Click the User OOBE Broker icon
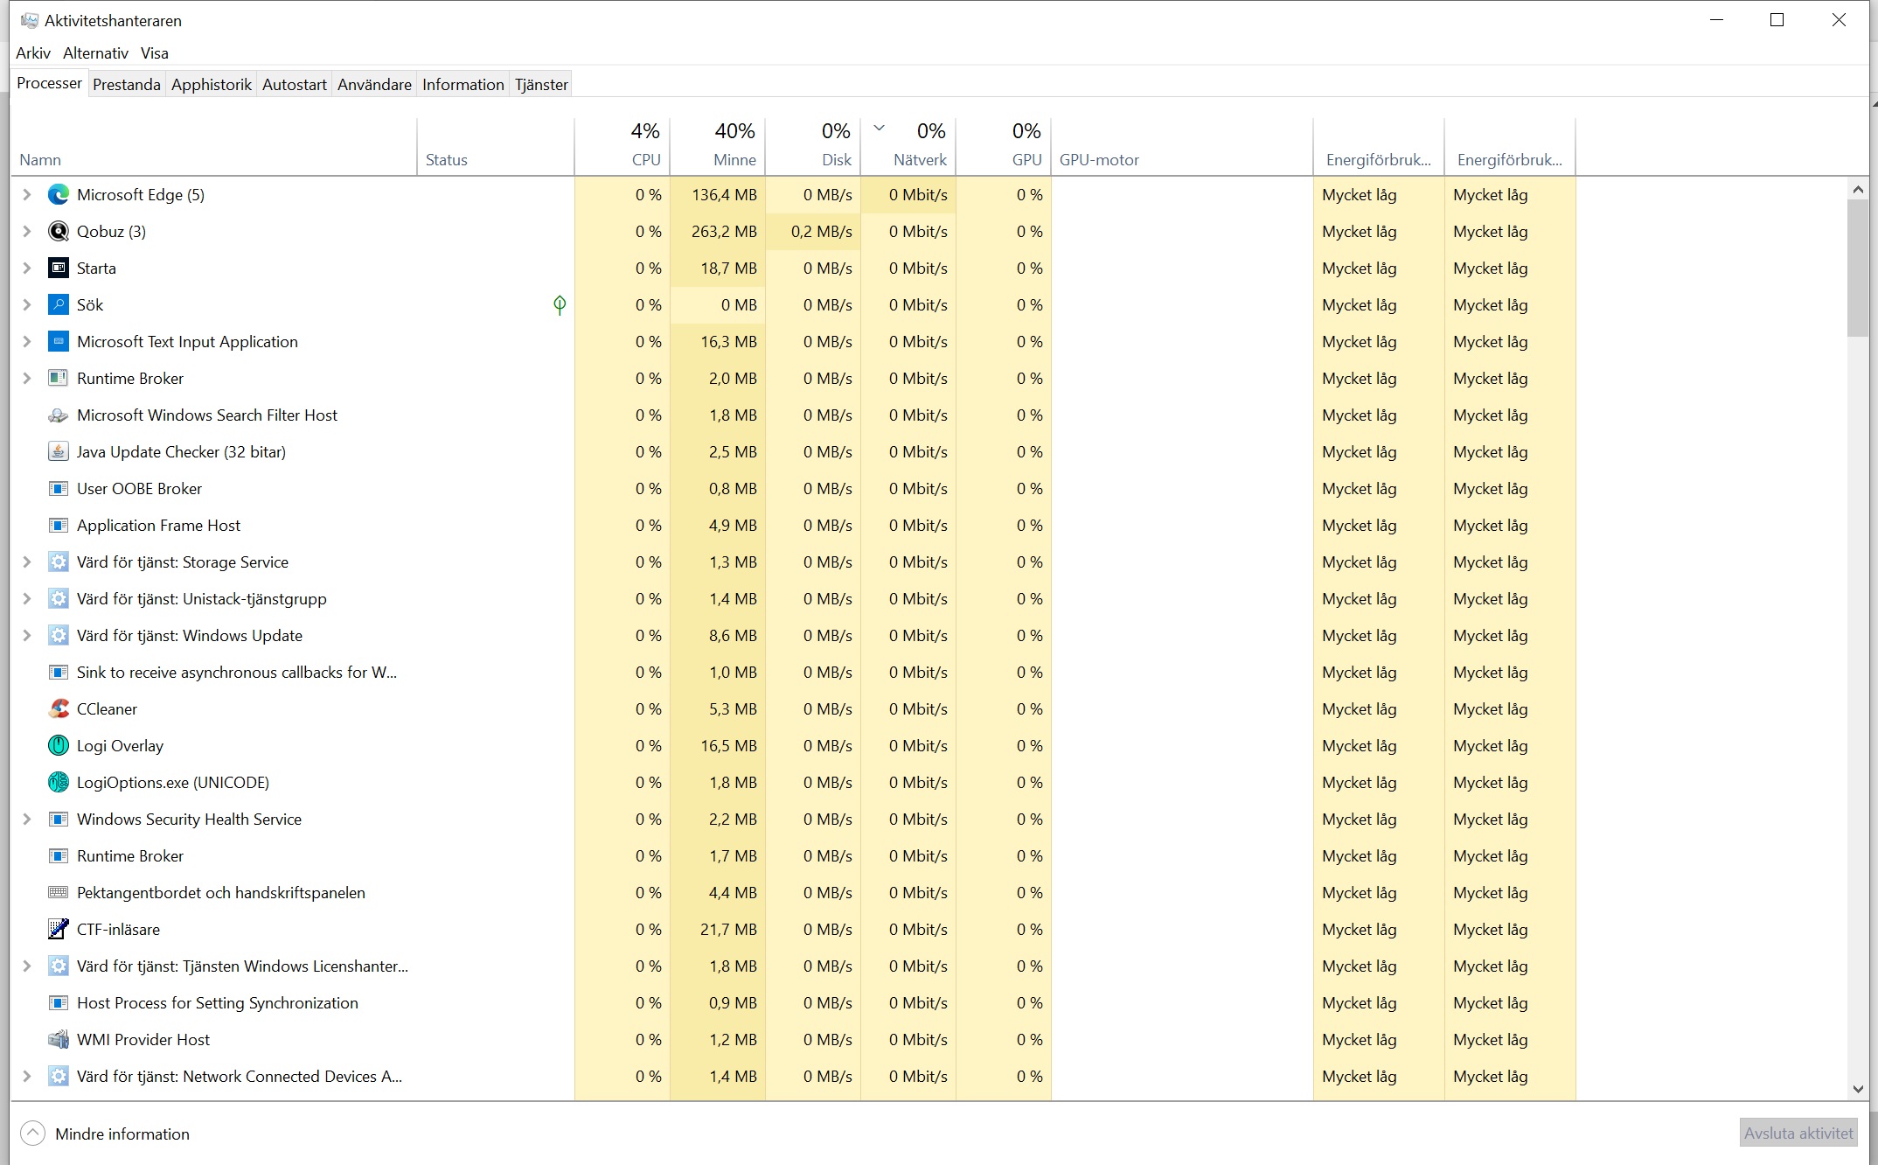This screenshot has height=1165, width=1878. pyautogui.click(x=59, y=489)
